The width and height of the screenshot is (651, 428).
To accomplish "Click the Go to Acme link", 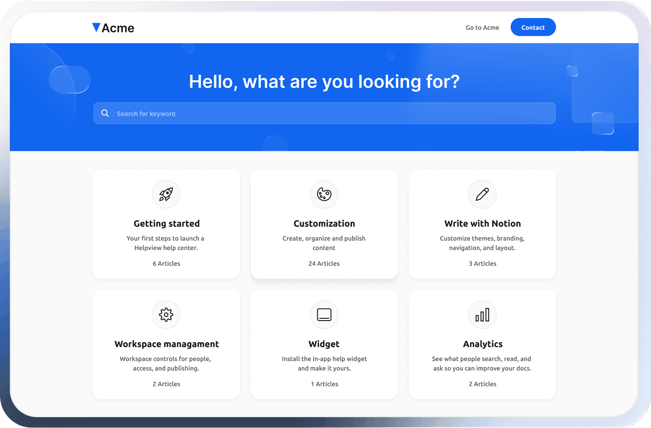I will tap(482, 28).
